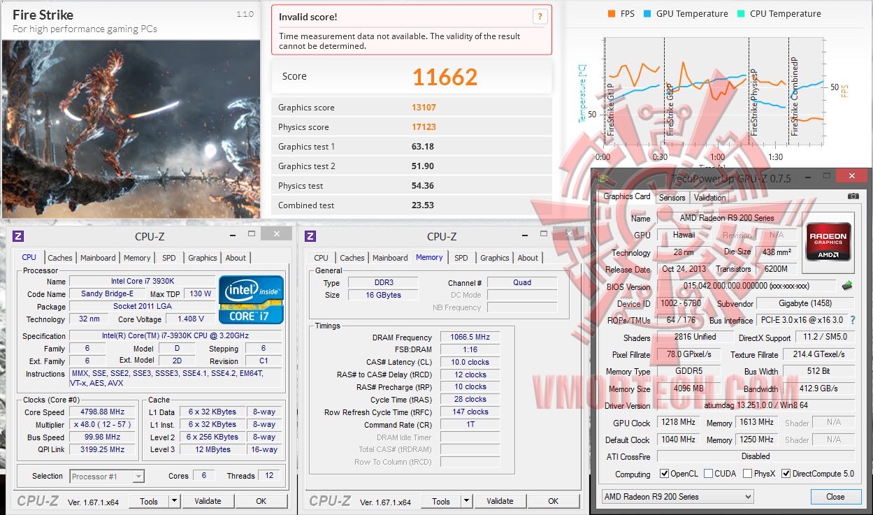Click the ATI CrossFire Disabled field
Viewport: 873px width, 515px height.
(756, 456)
